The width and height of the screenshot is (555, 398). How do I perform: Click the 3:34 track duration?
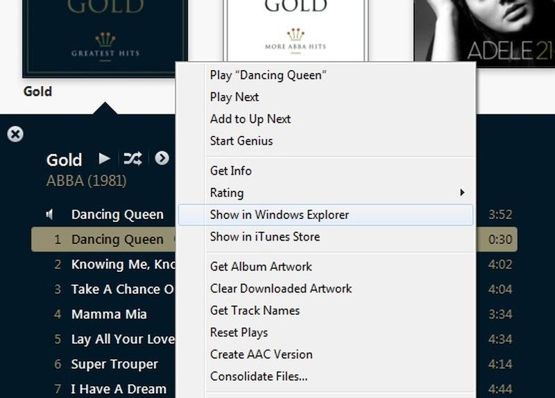(x=500, y=314)
